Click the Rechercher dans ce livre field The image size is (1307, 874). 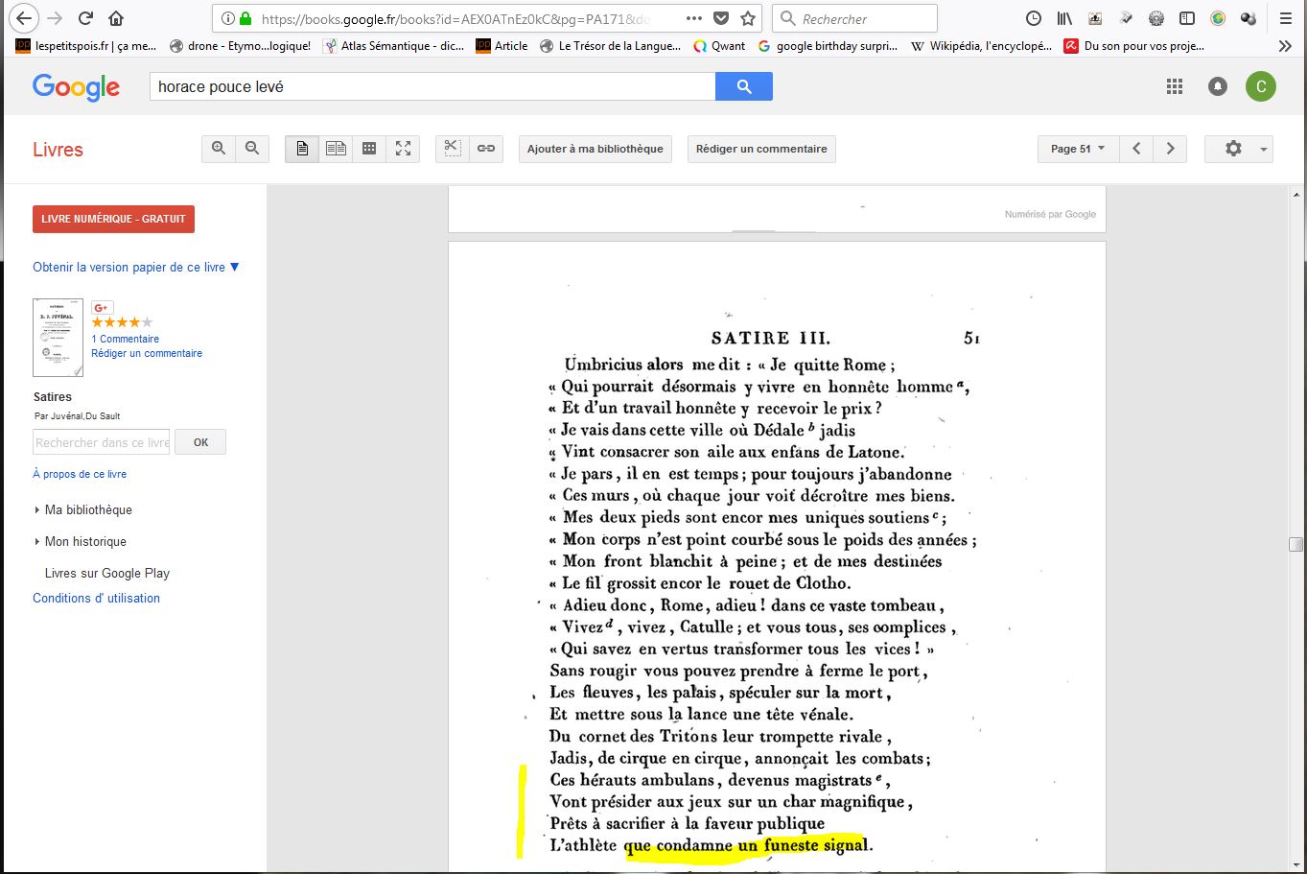pos(102,442)
